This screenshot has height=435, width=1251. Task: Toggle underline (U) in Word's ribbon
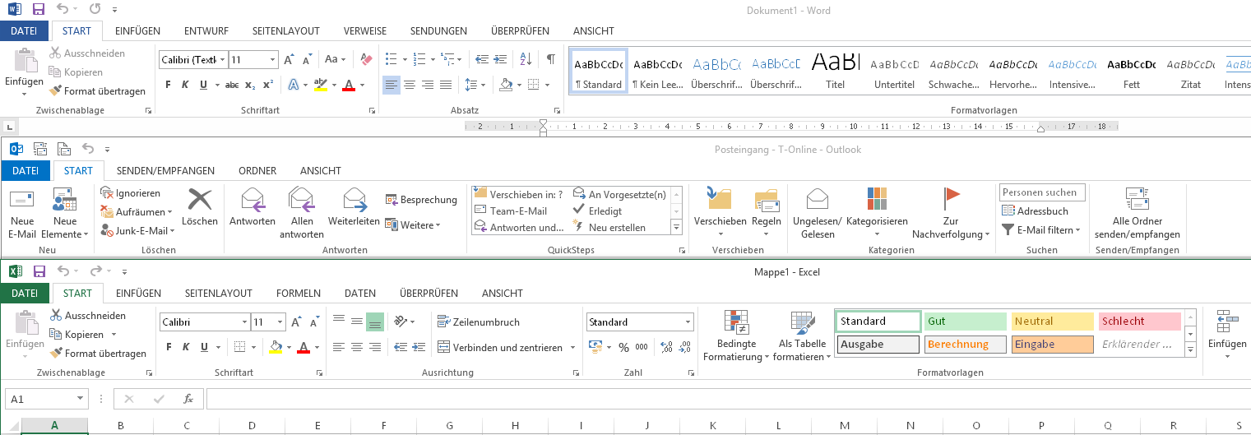click(x=203, y=85)
